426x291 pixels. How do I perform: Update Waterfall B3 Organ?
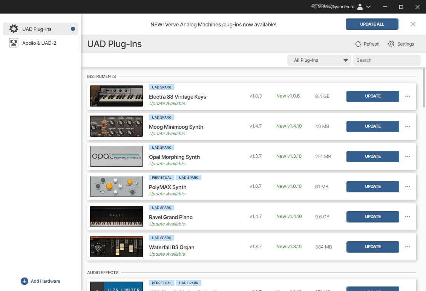tap(373, 247)
